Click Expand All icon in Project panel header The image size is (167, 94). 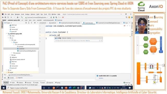(29, 23)
